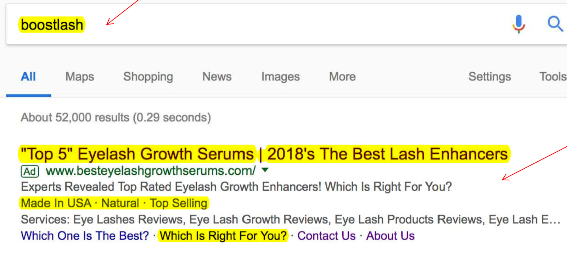Image resolution: width=567 pixels, height=253 pixels.
Task: Click the voice search microphone icon
Action: [x=518, y=24]
